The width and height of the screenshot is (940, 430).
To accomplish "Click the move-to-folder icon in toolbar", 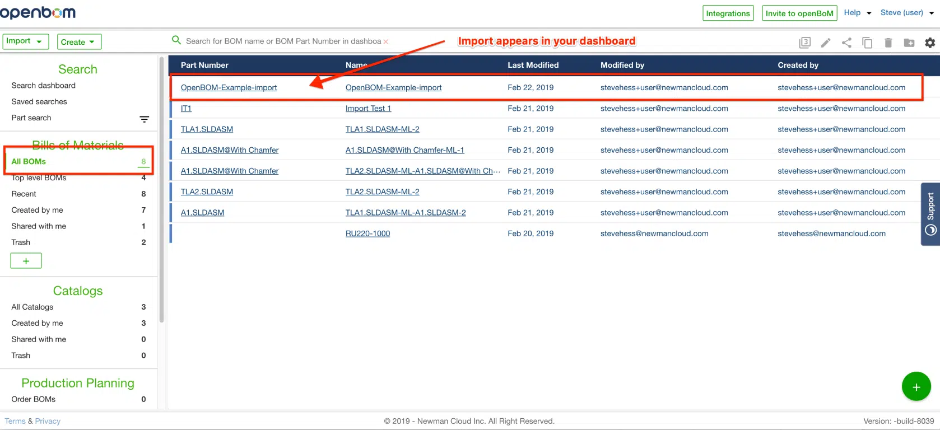I will pos(909,43).
